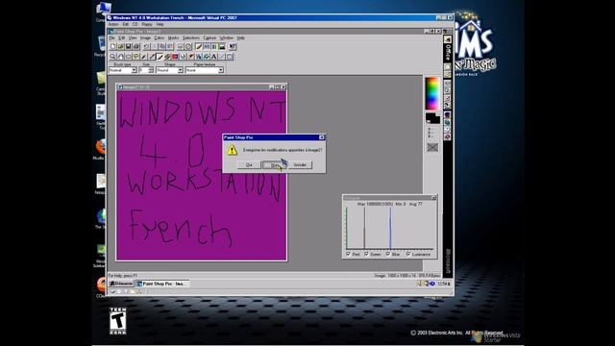This screenshot has height=346, width=615.
Task: Click the foreground/background black color swatches
Action: click(x=432, y=117)
